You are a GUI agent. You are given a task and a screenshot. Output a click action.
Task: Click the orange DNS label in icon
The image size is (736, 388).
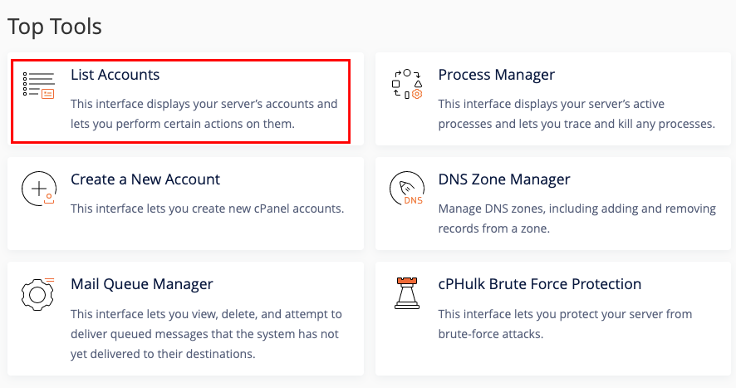[x=413, y=200]
